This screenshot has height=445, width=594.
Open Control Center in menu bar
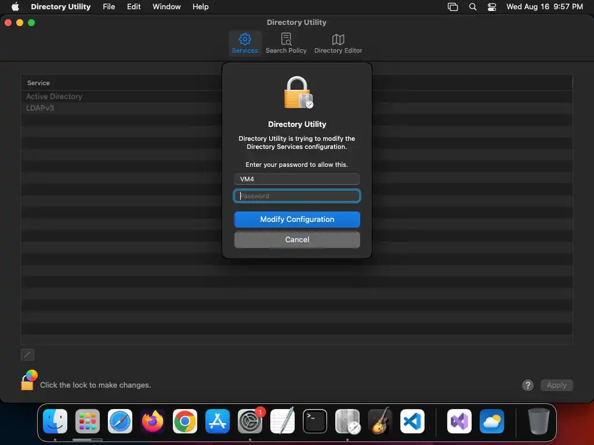(x=492, y=7)
